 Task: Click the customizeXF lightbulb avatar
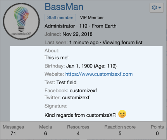(x=21, y=21)
